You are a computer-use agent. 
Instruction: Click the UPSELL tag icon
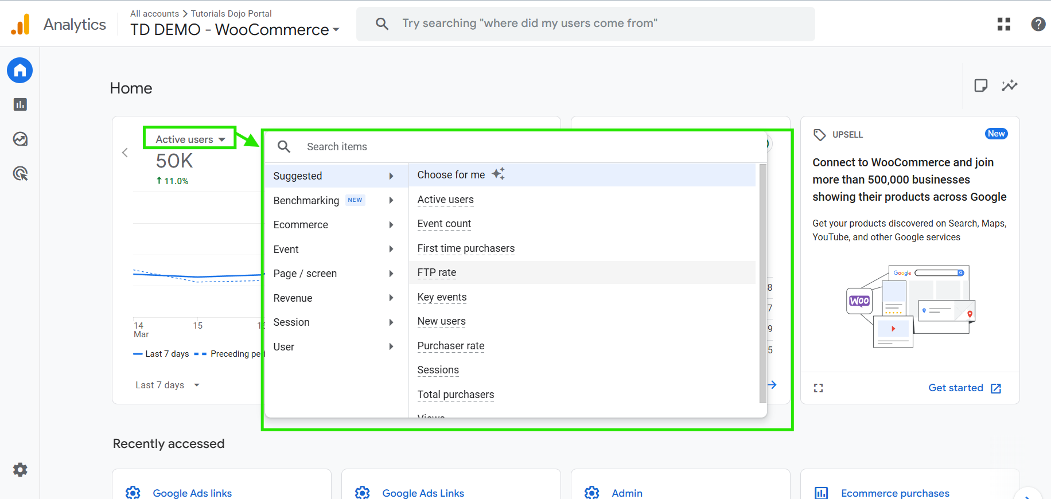pyautogui.click(x=820, y=135)
